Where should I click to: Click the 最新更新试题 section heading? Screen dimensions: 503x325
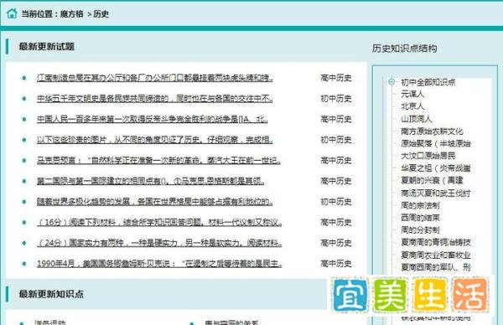[x=46, y=46]
